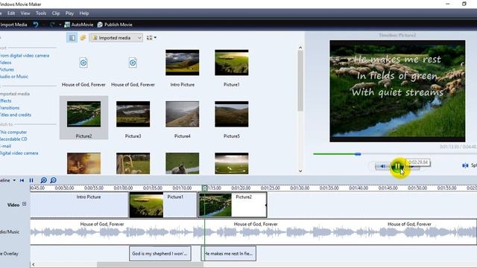477x268 pixels.
Task: Open the View menu
Action: click(x=25, y=13)
